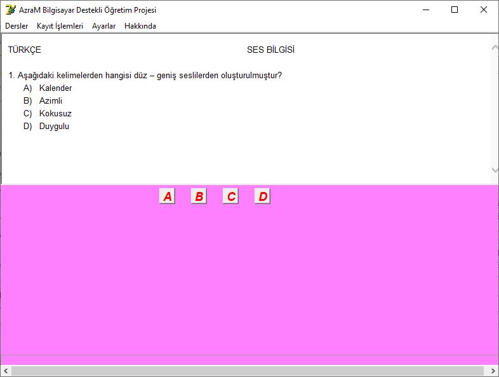Maximize the AzraM window
499x377 pixels.
455,10
